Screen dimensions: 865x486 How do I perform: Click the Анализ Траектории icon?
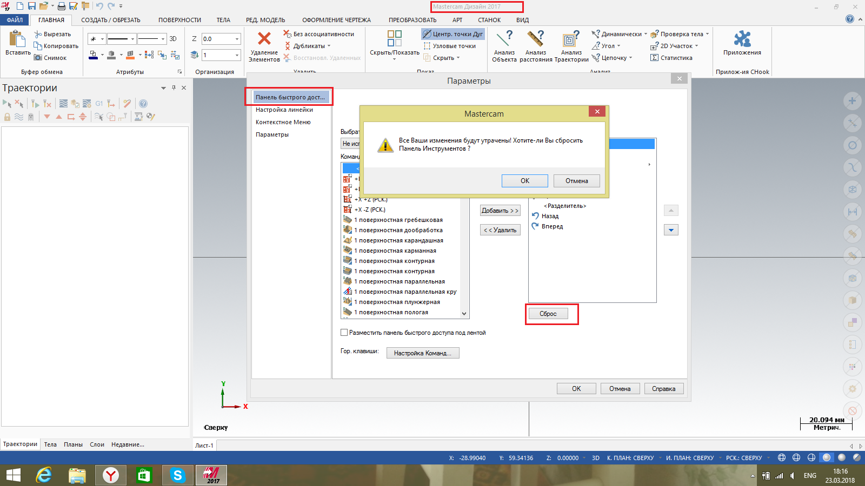[571, 38]
